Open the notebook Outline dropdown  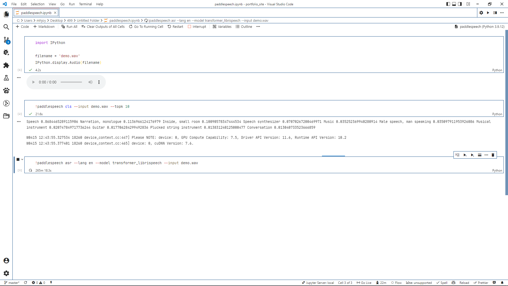(x=243, y=26)
